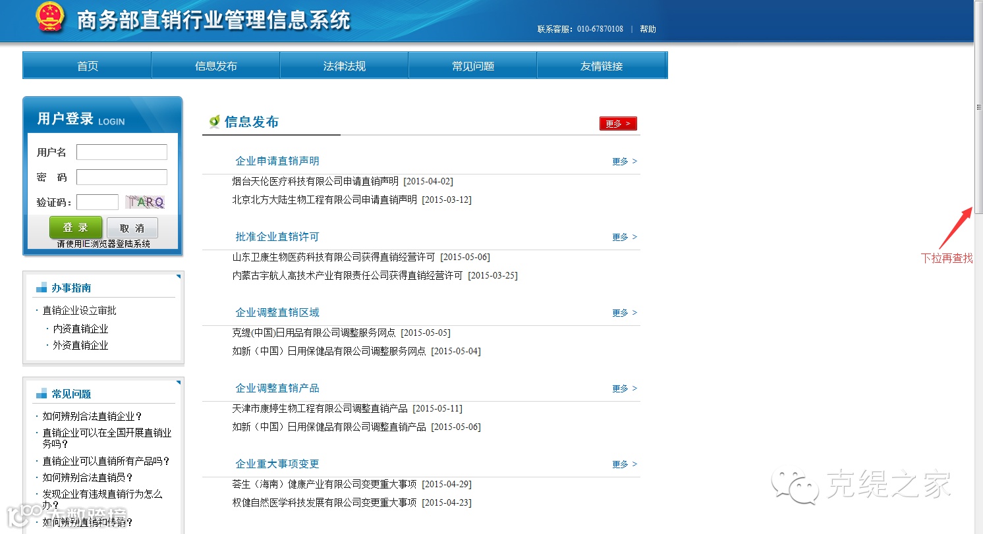Open FAQ 如何辨别合法直销企业？
This screenshot has width=983, height=534.
93,416
